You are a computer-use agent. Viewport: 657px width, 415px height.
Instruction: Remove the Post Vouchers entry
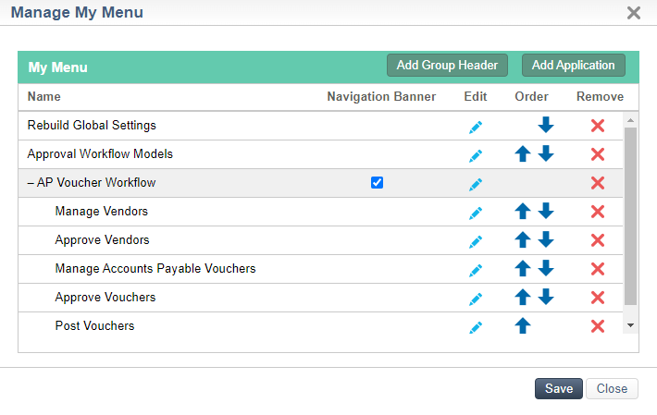pos(598,326)
